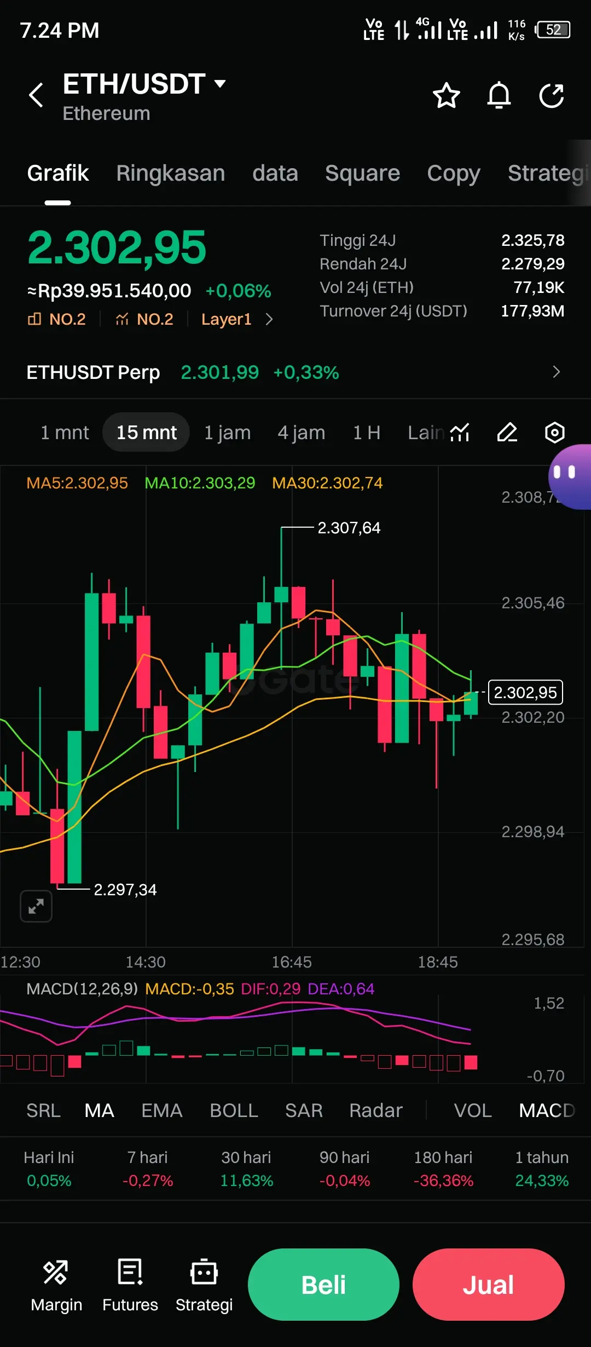The width and height of the screenshot is (591, 1347).
Task: Tap the chart low marker 2.297,34
Action: pos(125,890)
